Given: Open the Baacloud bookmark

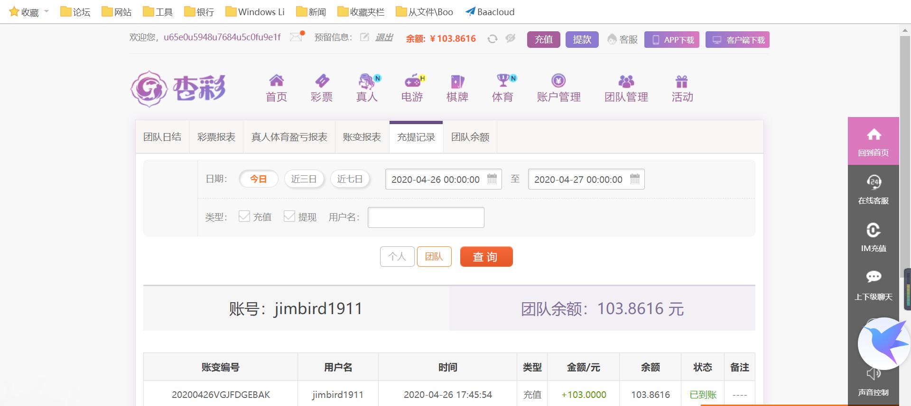Looking at the screenshot, I should (x=490, y=12).
